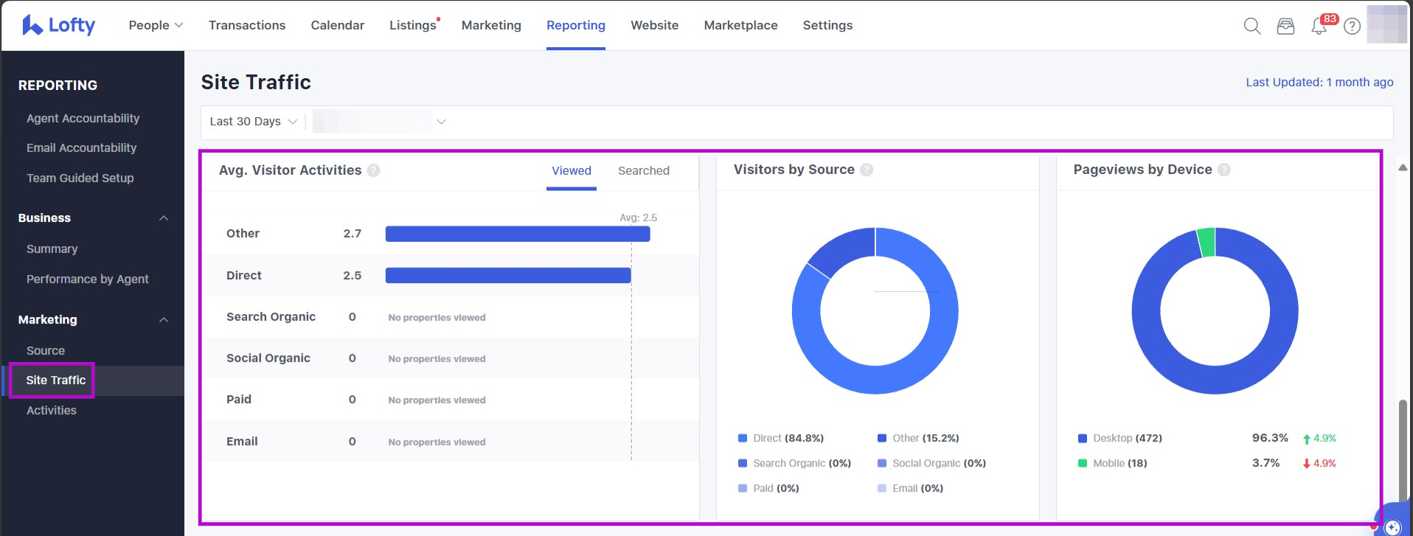This screenshot has height=536, width=1413.
Task: Click info icon beside Pageviews by Device
Action: click(x=1224, y=170)
